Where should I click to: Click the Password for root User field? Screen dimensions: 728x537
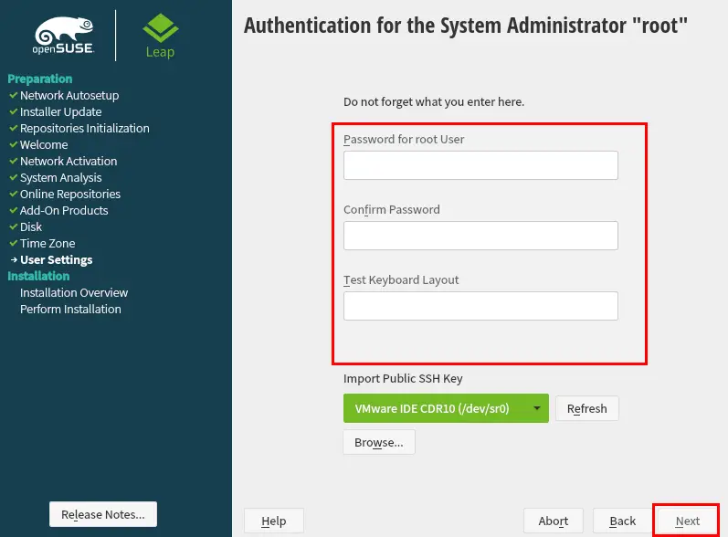pyautogui.click(x=480, y=165)
